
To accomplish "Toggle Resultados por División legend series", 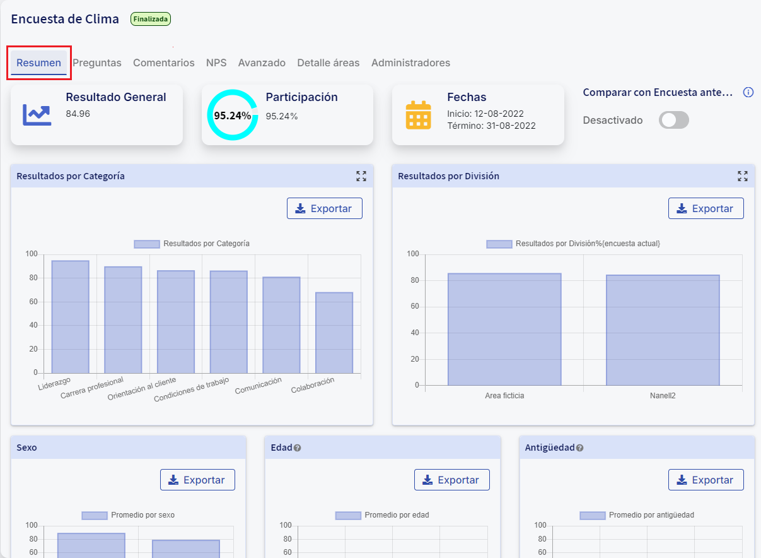I will click(573, 244).
